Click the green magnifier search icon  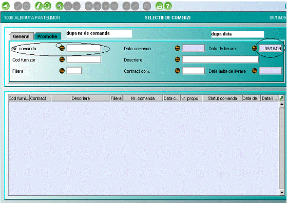(x=60, y=6)
